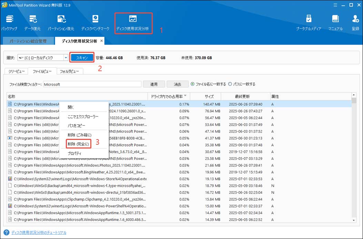Switch to パーティション総合管理 tab
Image resolution: width=363 pixels, height=239 pixels.
28,41
